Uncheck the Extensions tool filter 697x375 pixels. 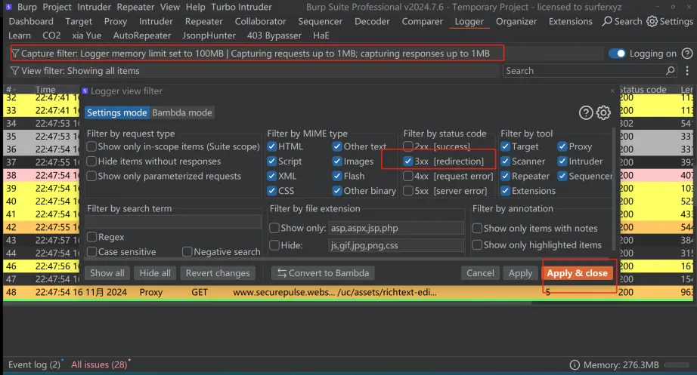[x=506, y=190]
